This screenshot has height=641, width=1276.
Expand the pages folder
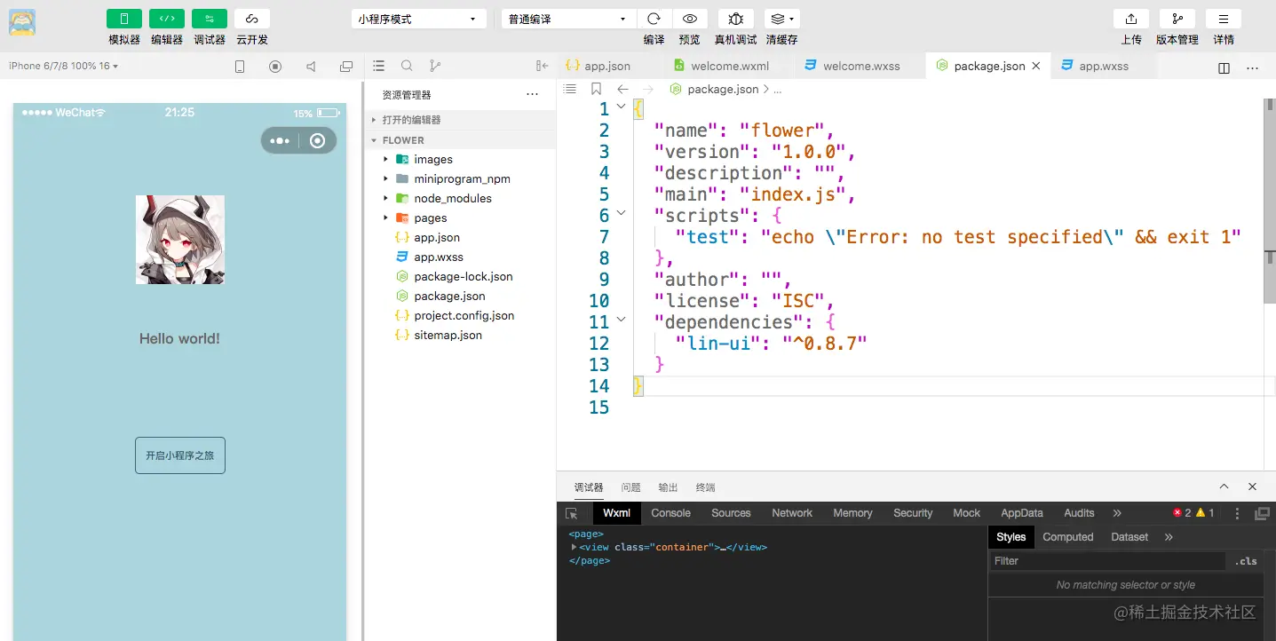point(462,218)
